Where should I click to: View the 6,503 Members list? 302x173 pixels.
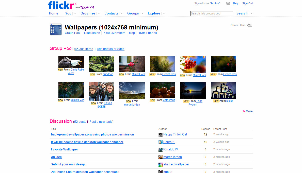(x=114, y=33)
